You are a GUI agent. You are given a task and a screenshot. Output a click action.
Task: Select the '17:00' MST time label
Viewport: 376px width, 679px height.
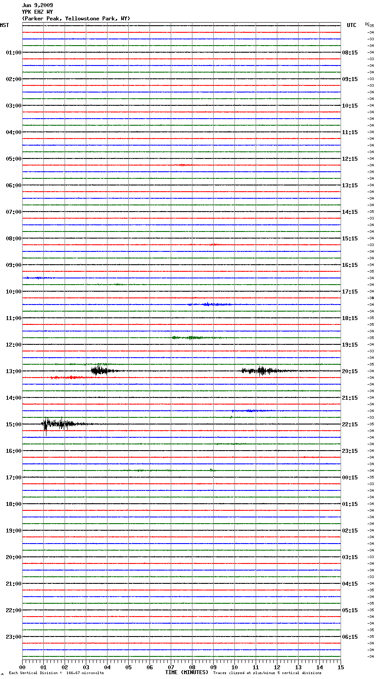(x=14, y=478)
